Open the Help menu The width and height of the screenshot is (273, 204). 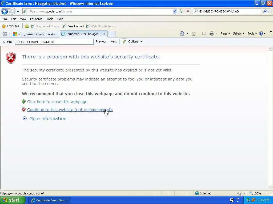(x=60, y=19)
